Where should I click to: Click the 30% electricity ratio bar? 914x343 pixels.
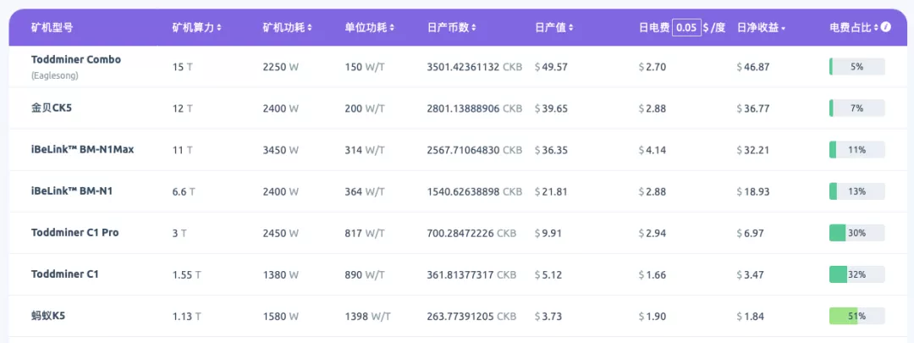pos(856,233)
